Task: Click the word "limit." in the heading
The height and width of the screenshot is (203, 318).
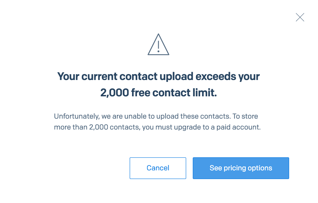Action: [205, 93]
